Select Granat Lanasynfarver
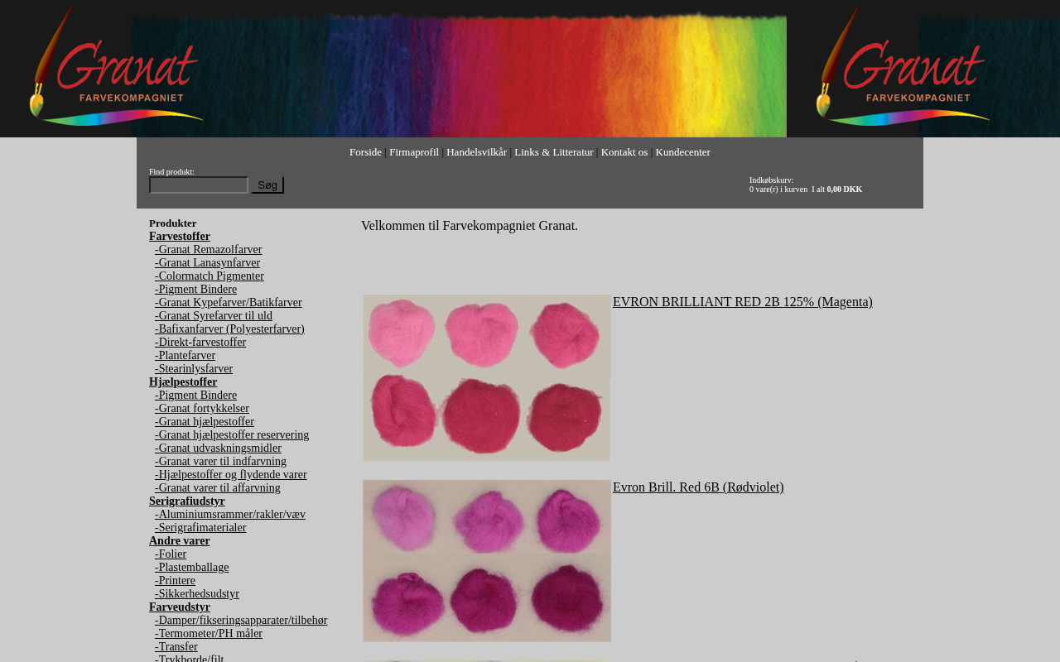 pos(207,263)
